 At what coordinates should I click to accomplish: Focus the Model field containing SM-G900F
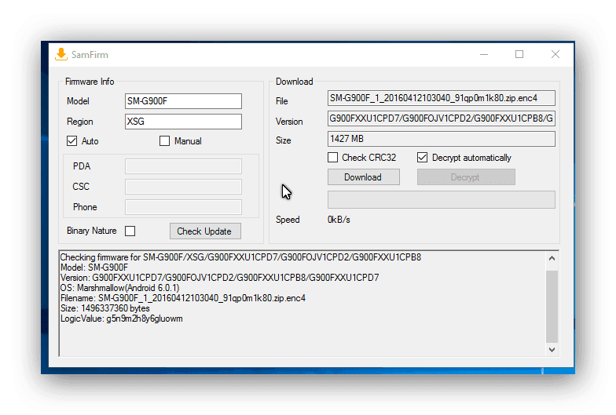183,101
